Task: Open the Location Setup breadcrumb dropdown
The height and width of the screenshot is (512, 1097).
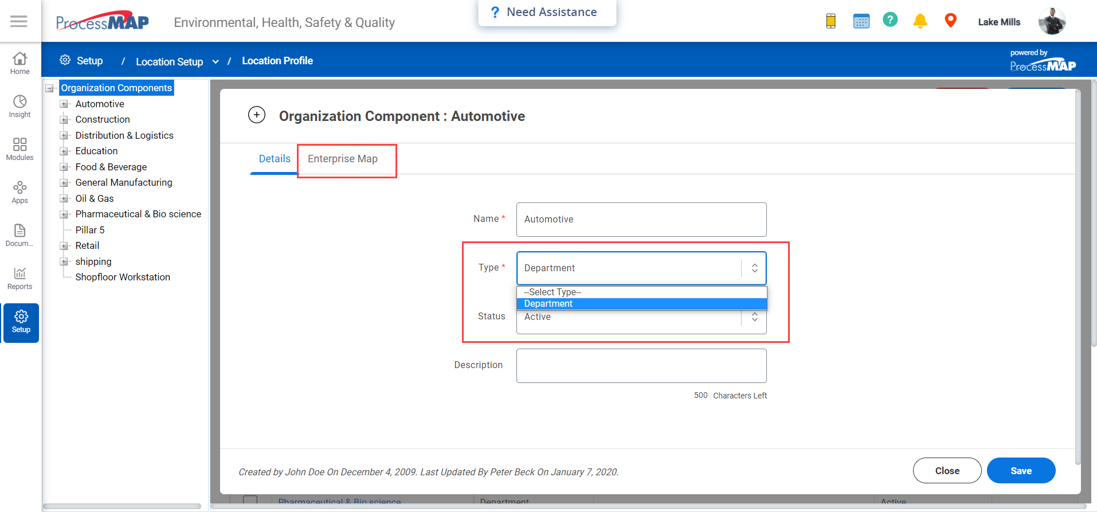Action: coord(216,61)
